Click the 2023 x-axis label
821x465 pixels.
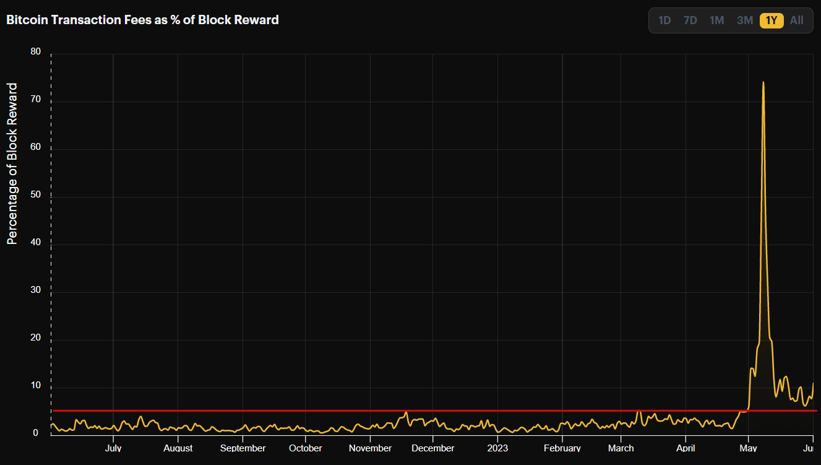[497, 448]
